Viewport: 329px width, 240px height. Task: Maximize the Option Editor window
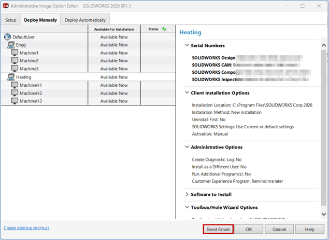click(303, 6)
